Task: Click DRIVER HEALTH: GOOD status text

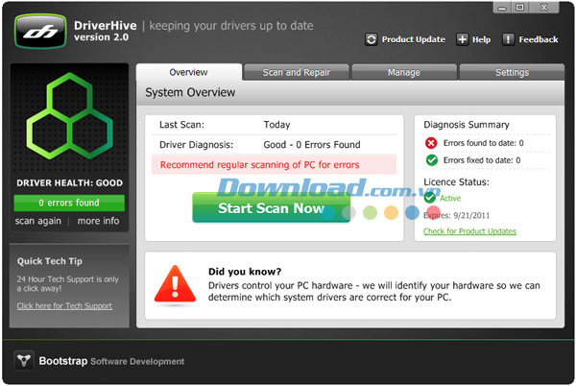Action: click(x=70, y=182)
